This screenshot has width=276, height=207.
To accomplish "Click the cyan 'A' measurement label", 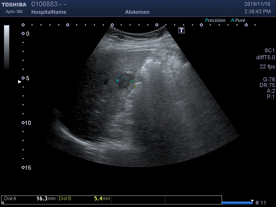I will pyautogui.click(x=117, y=81).
